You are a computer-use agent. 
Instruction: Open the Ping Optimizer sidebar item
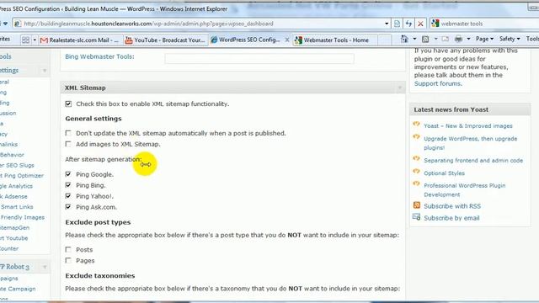point(22,176)
